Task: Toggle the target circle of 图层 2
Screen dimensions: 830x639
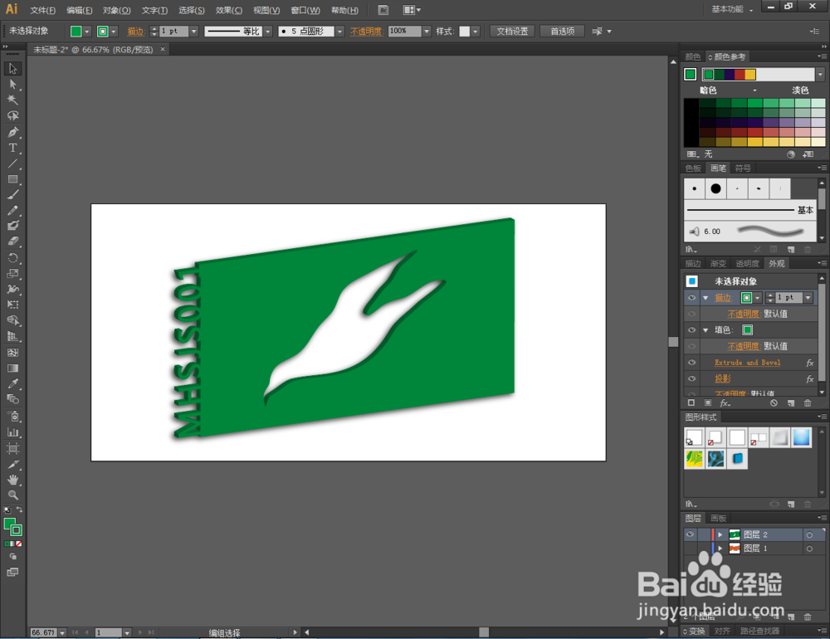Action: 809,535
